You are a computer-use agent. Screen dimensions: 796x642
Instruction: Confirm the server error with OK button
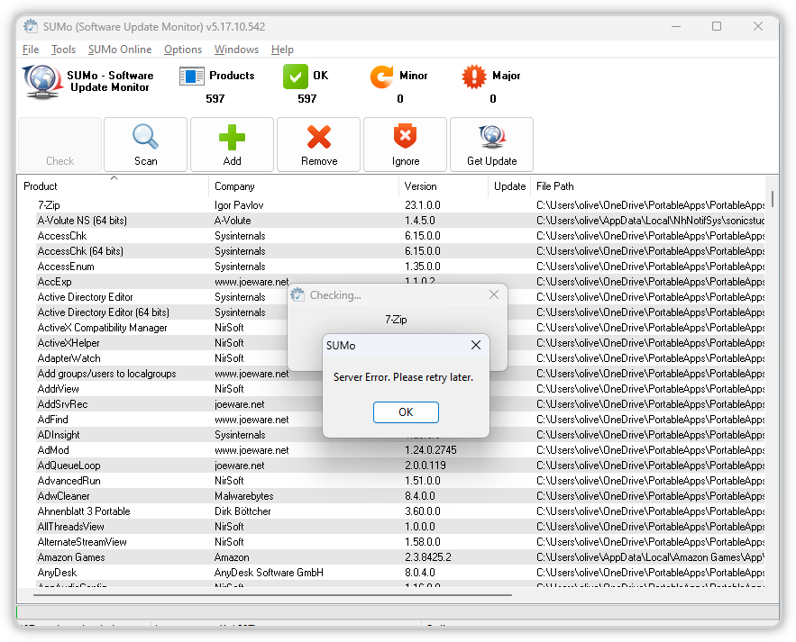point(406,412)
